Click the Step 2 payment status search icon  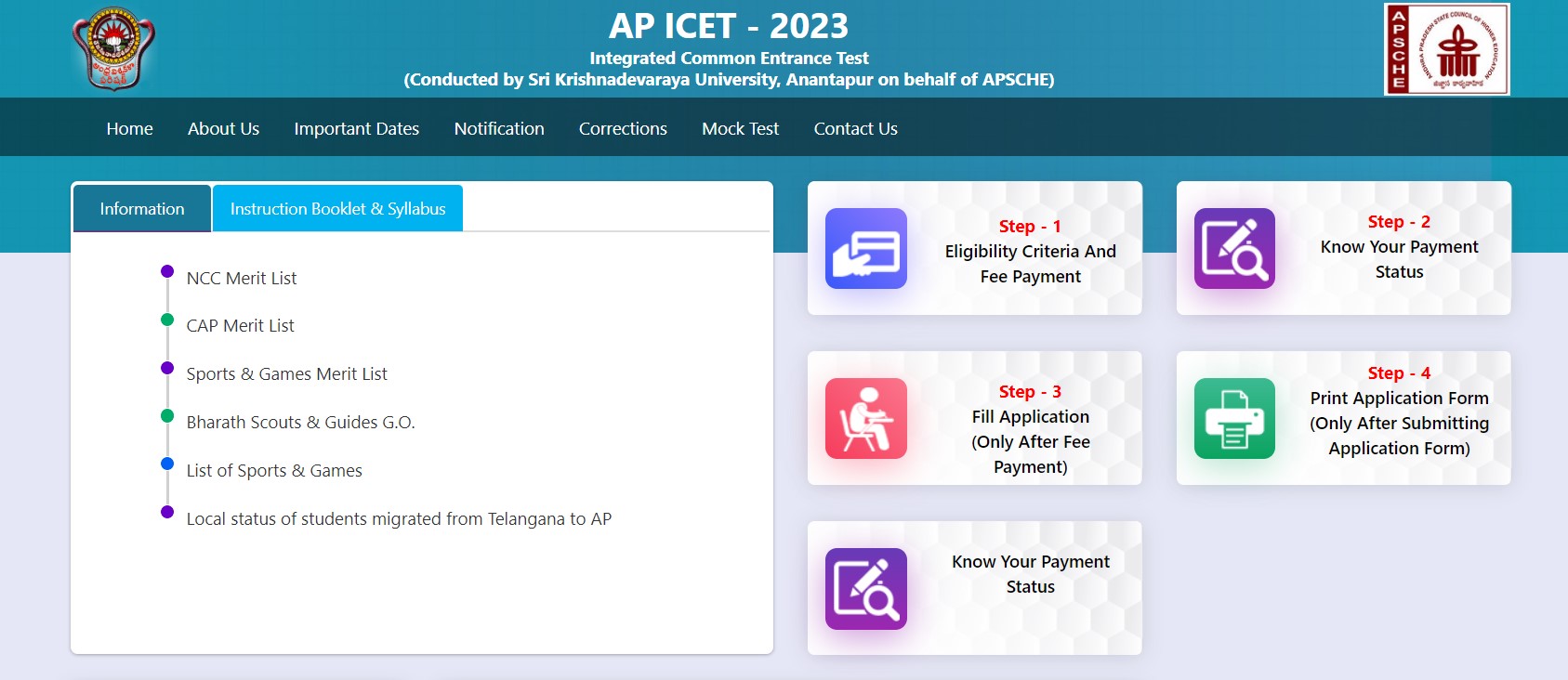[1234, 248]
